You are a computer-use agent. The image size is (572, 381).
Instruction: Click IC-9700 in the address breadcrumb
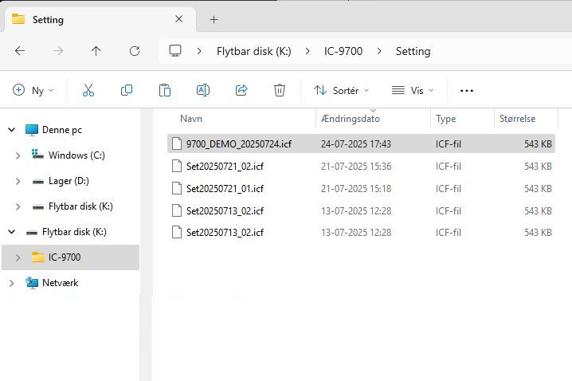tap(343, 51)
